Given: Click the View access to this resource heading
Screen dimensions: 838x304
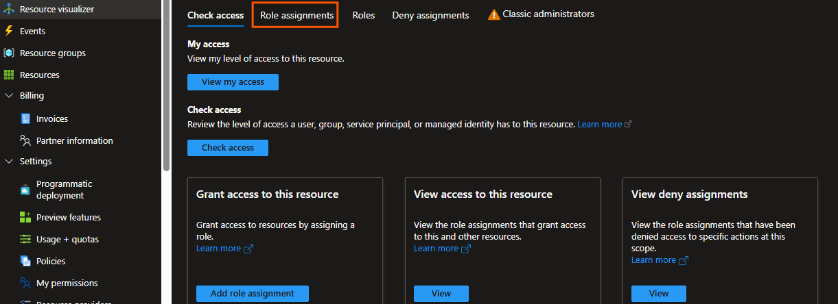Looking at the screenshot, I should tap(483, 194).
